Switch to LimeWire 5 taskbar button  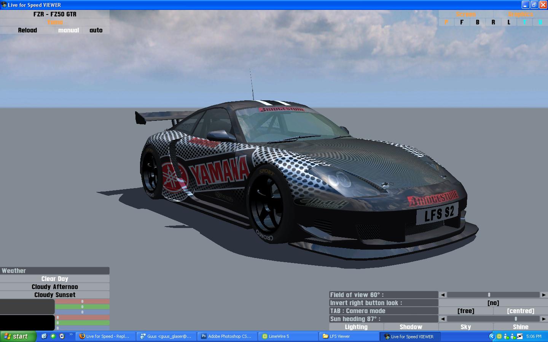tap(288, 336)
